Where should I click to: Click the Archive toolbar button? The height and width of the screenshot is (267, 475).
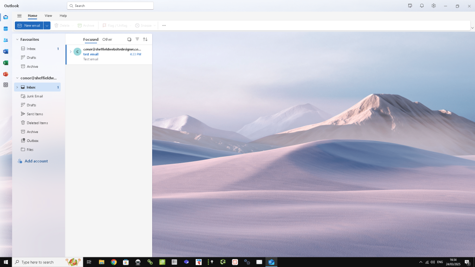(86, 25)
